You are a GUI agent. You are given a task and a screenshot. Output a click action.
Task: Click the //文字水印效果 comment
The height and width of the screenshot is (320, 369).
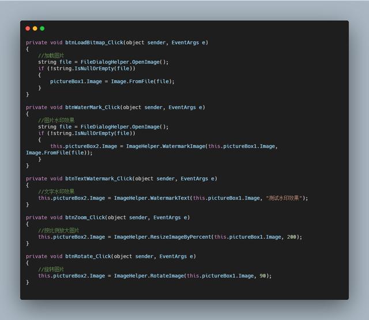coord(57,192)
